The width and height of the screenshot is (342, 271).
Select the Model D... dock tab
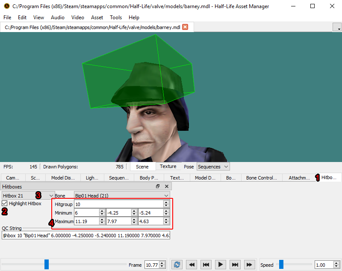pyautogui.click(x=205, y=178)
